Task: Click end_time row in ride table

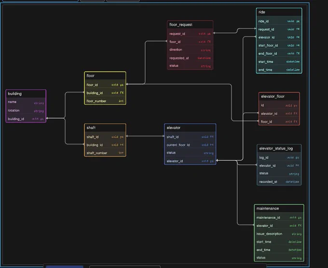Action: [x=279, y=70]
